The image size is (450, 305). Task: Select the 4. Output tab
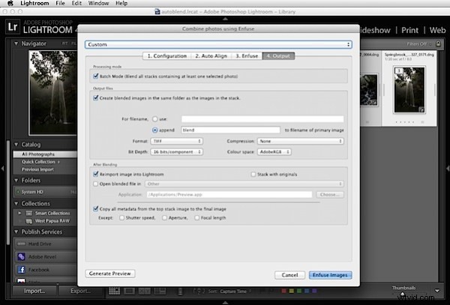click(278, 56)
